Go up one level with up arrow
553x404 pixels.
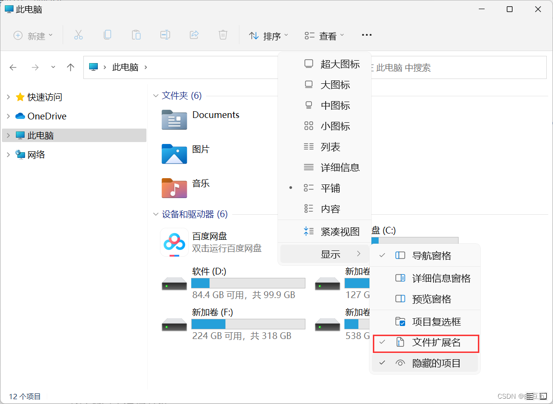point(70,67)
